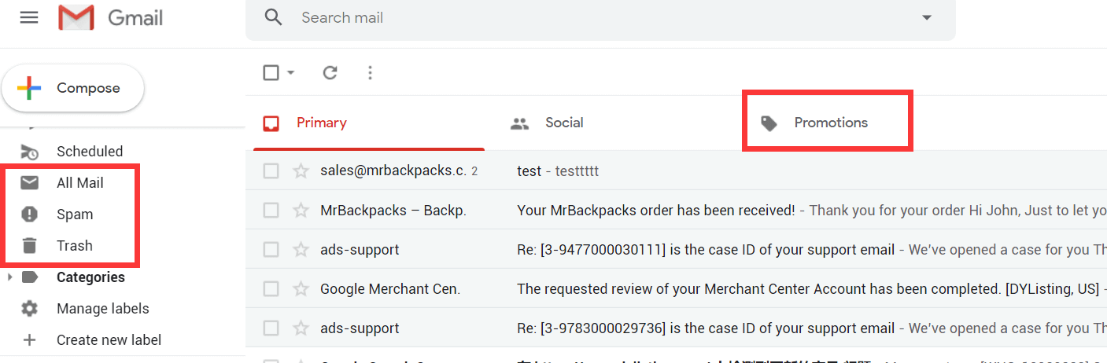
Task: Select the ads-support case 3-9477000030111 checkbox
Action: (271, 249)
